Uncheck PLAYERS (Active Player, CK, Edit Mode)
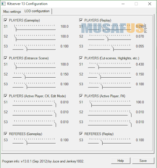Screen dimensions: 157x168 [5, 96]
